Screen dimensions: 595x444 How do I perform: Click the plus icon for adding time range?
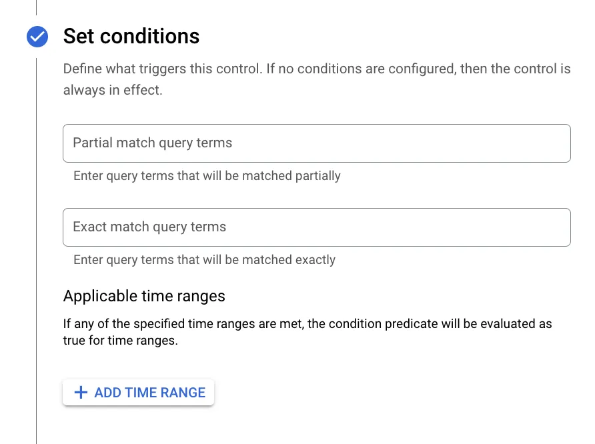point(81,393)
